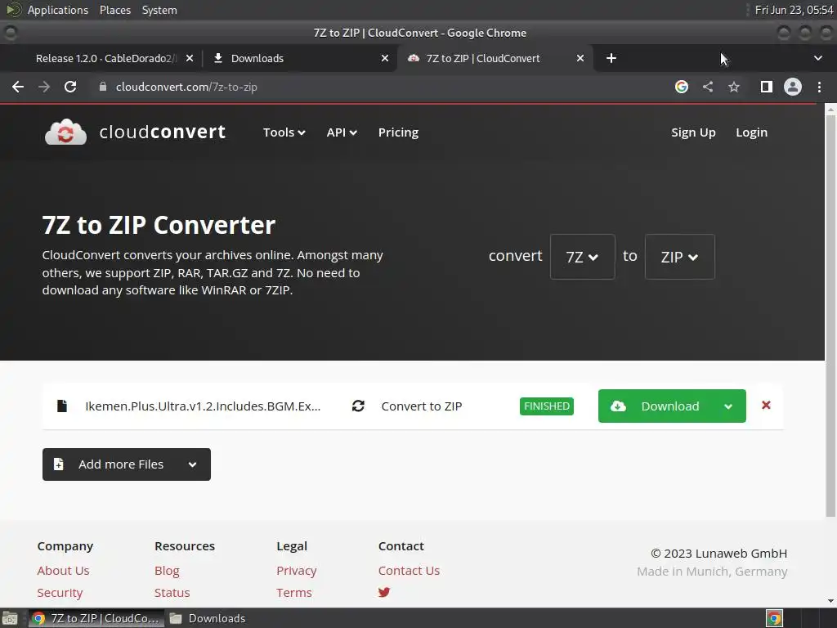The image size is (837, 628).
Task: Switch to the Release 1.2.0 CableDorado2 tab
Action: [105, 58]
